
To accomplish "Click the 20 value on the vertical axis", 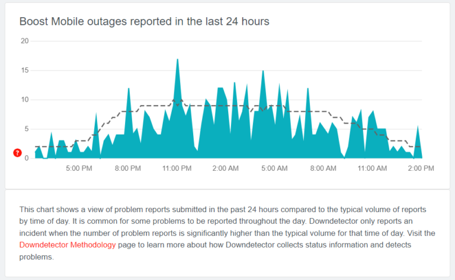I will [x=24, y=41].
